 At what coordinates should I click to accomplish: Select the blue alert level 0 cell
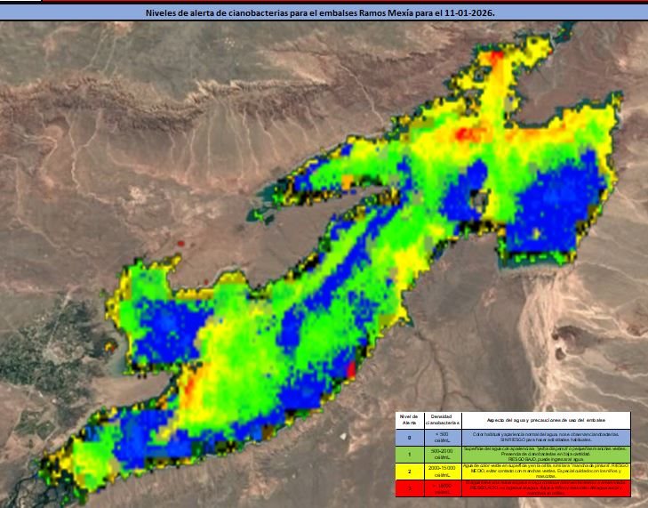point(409,437)
